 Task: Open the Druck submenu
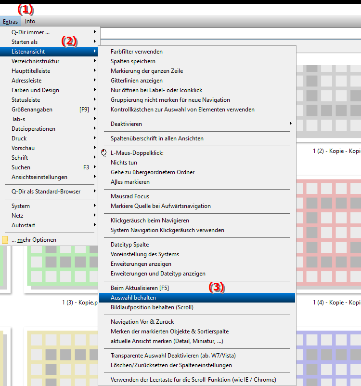(49, 138)
